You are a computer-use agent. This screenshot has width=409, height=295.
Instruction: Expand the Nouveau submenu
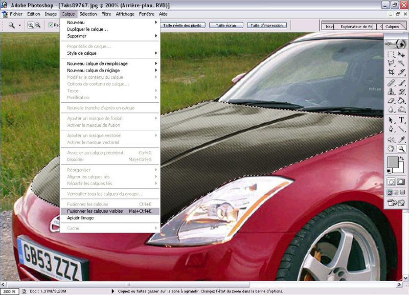pos(110,22)
